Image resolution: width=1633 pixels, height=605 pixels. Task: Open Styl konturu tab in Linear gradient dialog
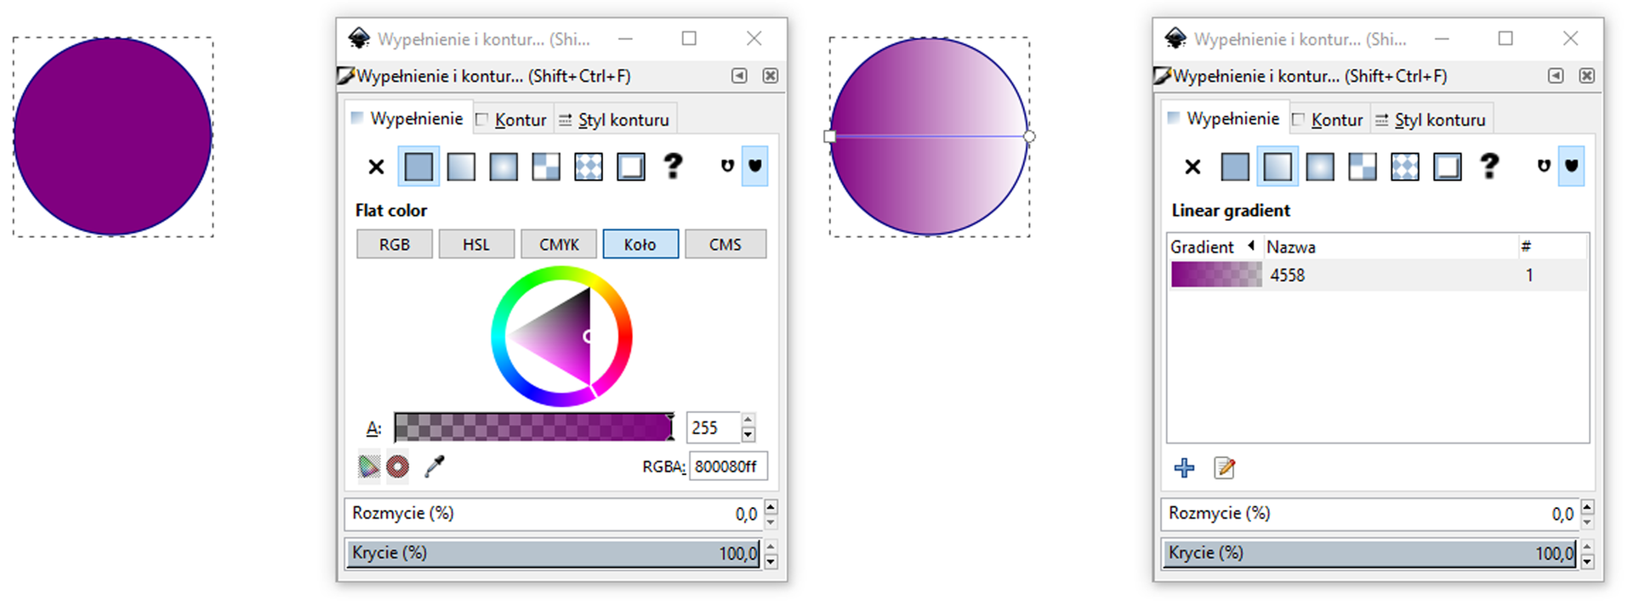pos(1431,120)
